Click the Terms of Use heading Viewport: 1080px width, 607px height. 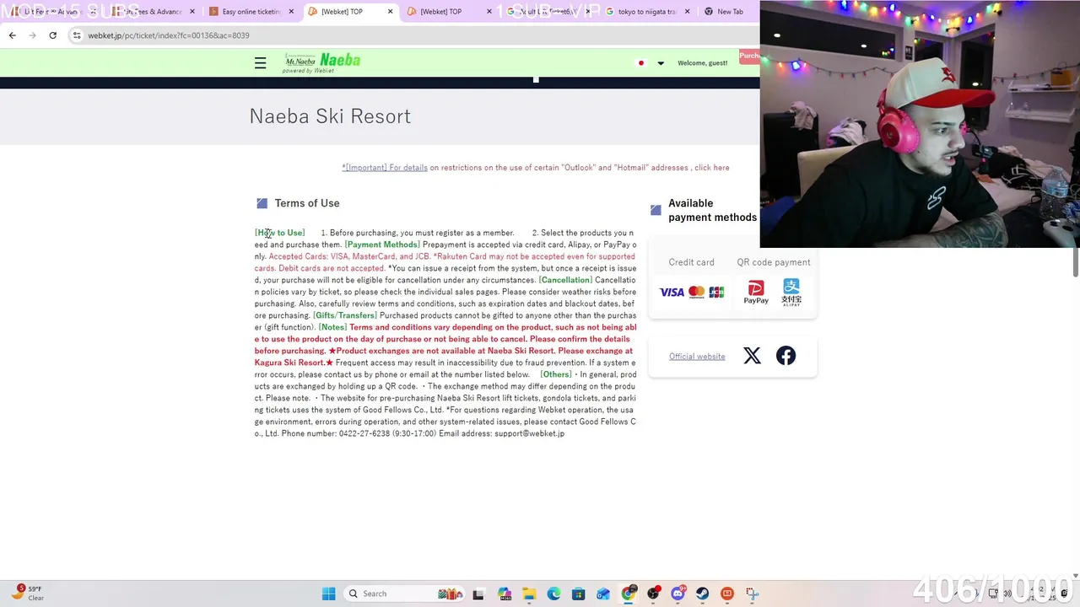tap(307, 203)
